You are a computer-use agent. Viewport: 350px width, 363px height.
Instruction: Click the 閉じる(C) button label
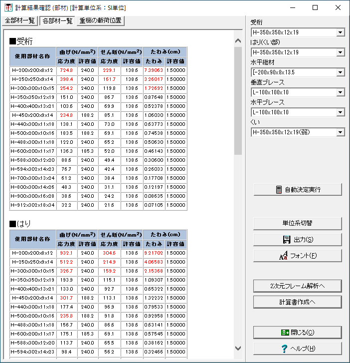(x=302, y=333)
